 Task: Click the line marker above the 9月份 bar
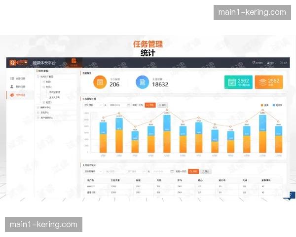(x=230, y=126)
